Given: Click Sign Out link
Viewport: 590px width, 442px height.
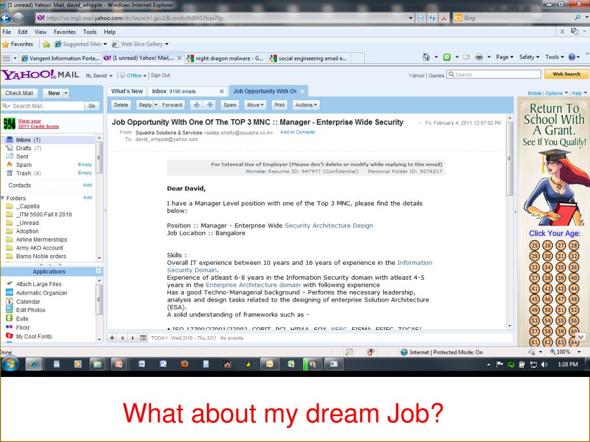Looking at the screenshot, I should coord(160,75).
